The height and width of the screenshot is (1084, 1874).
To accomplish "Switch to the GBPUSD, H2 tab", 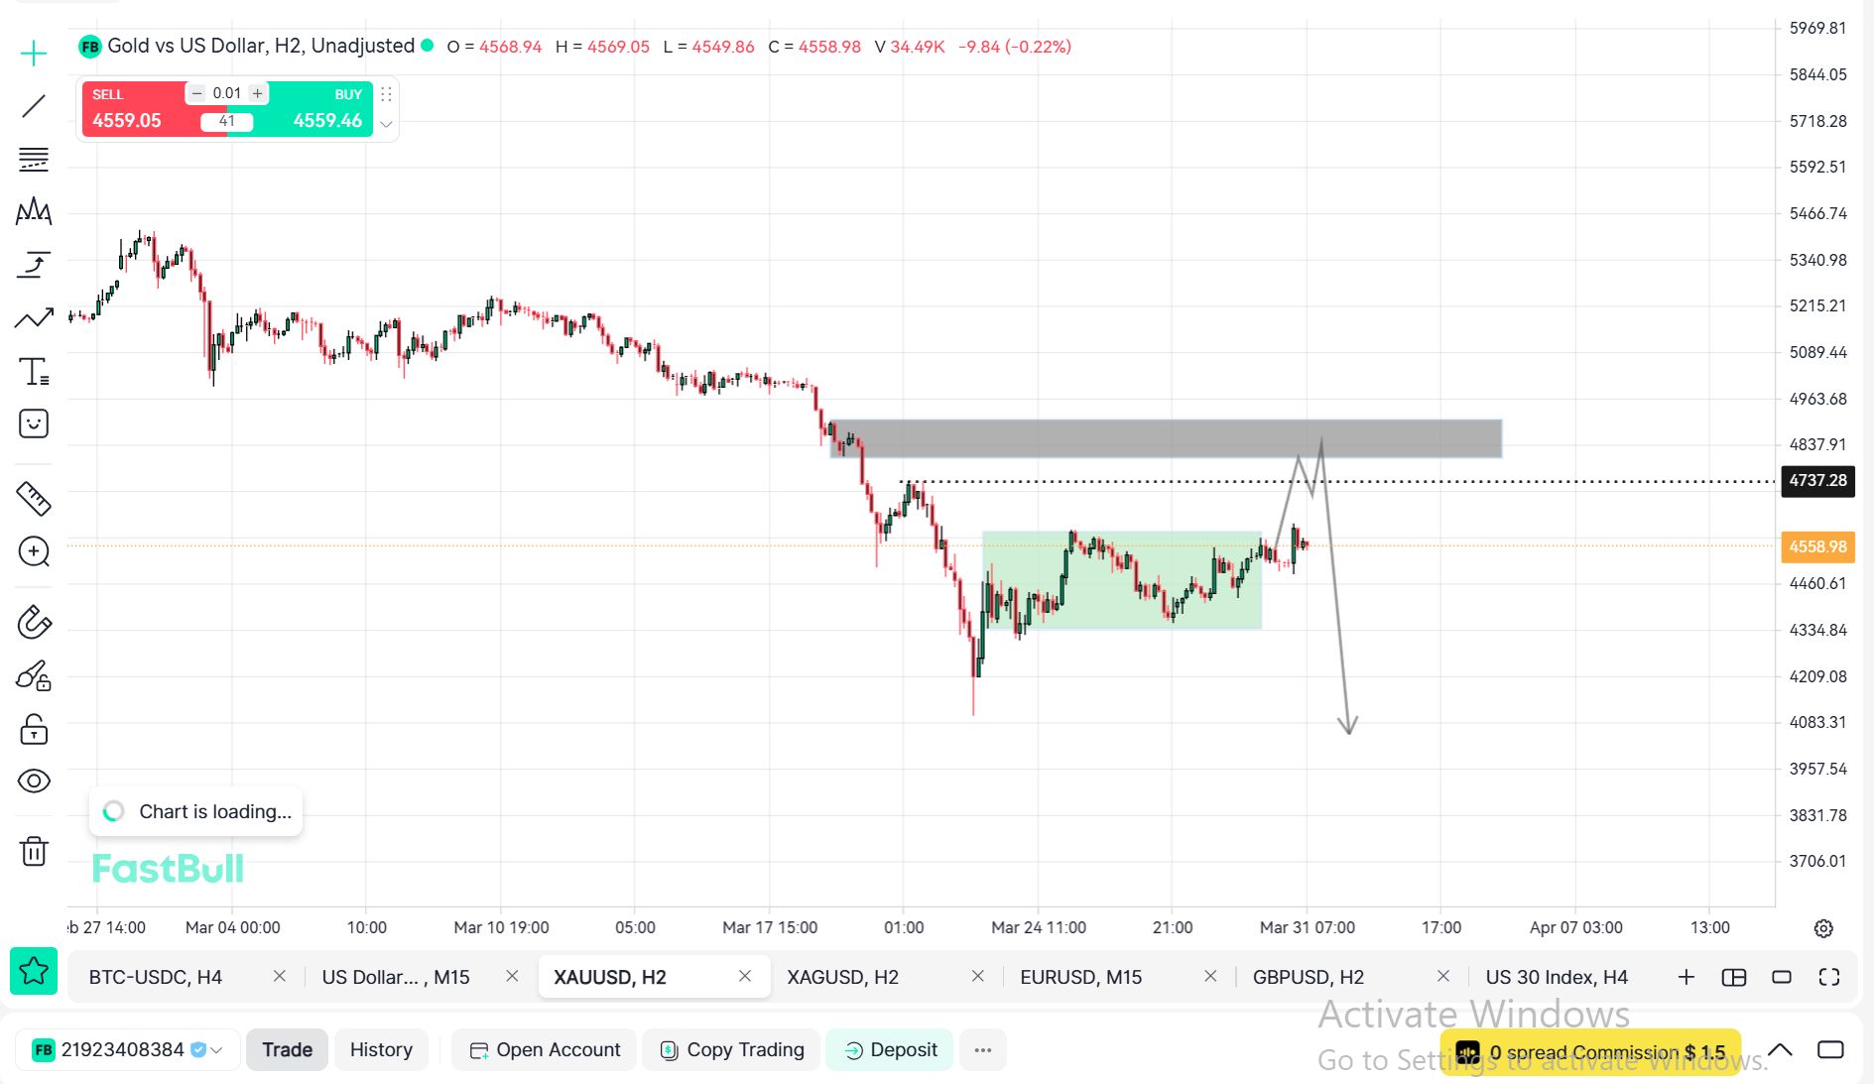I will (x=1308, y=977).
